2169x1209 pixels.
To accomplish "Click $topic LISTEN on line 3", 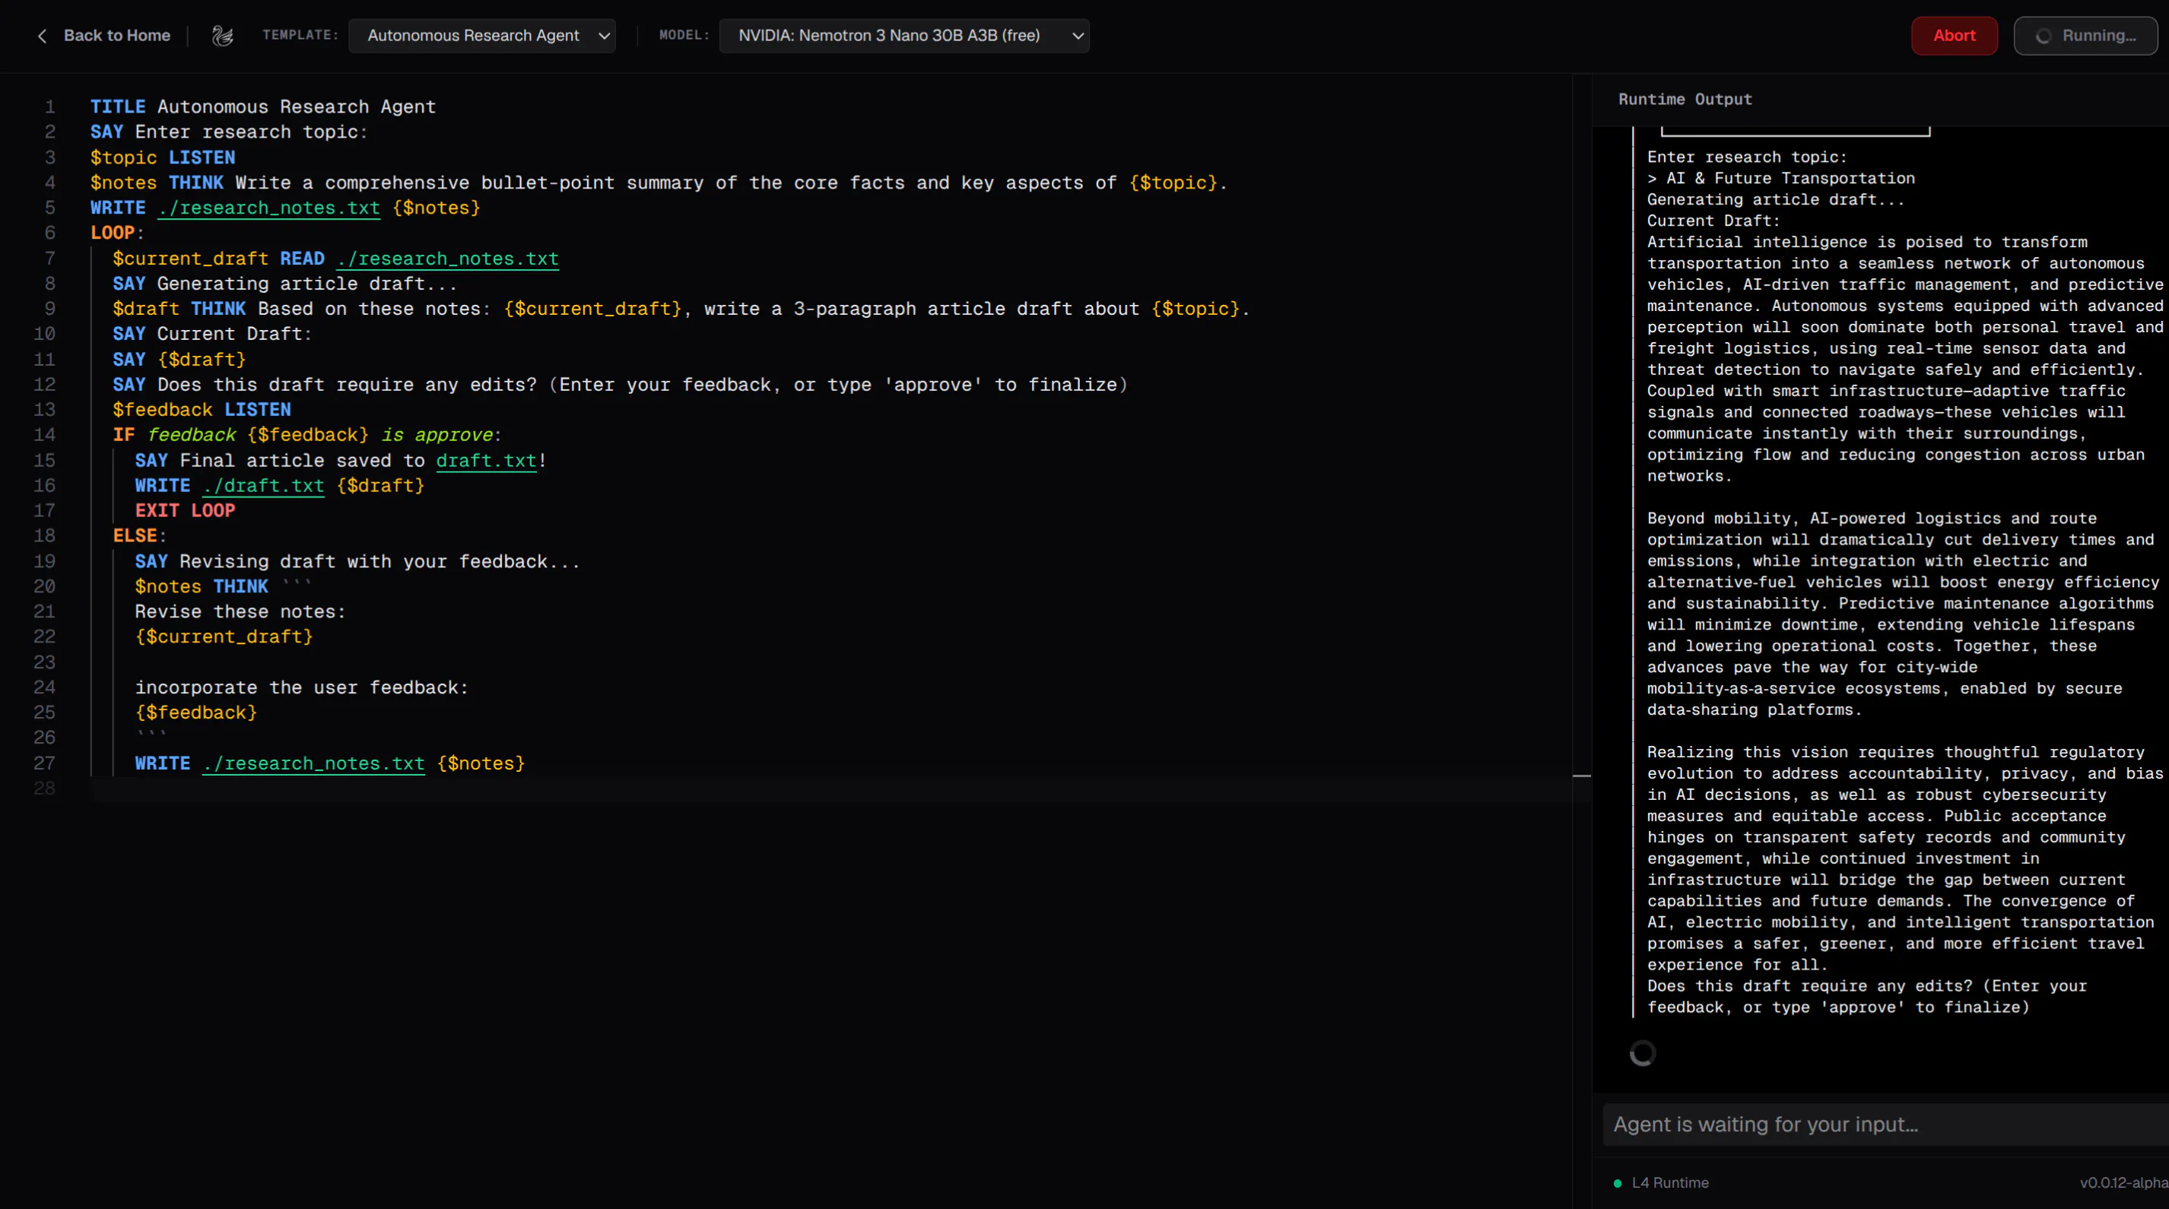I will click(164, 157).
